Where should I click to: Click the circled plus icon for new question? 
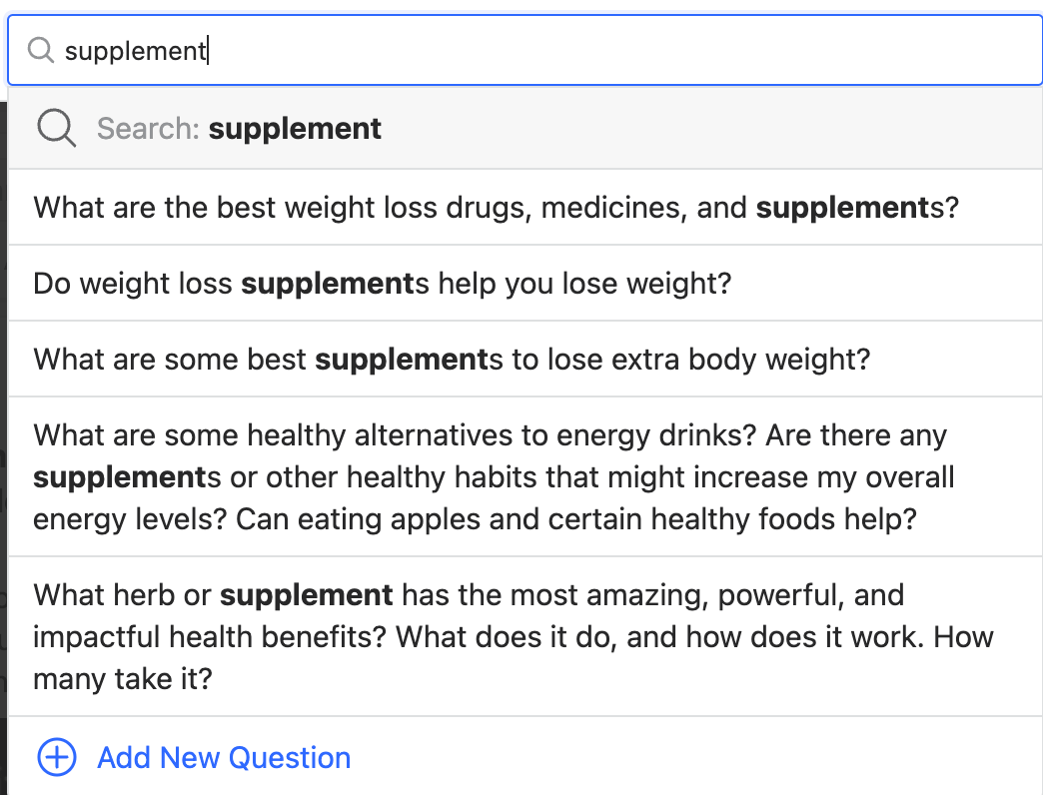[57, 757]
